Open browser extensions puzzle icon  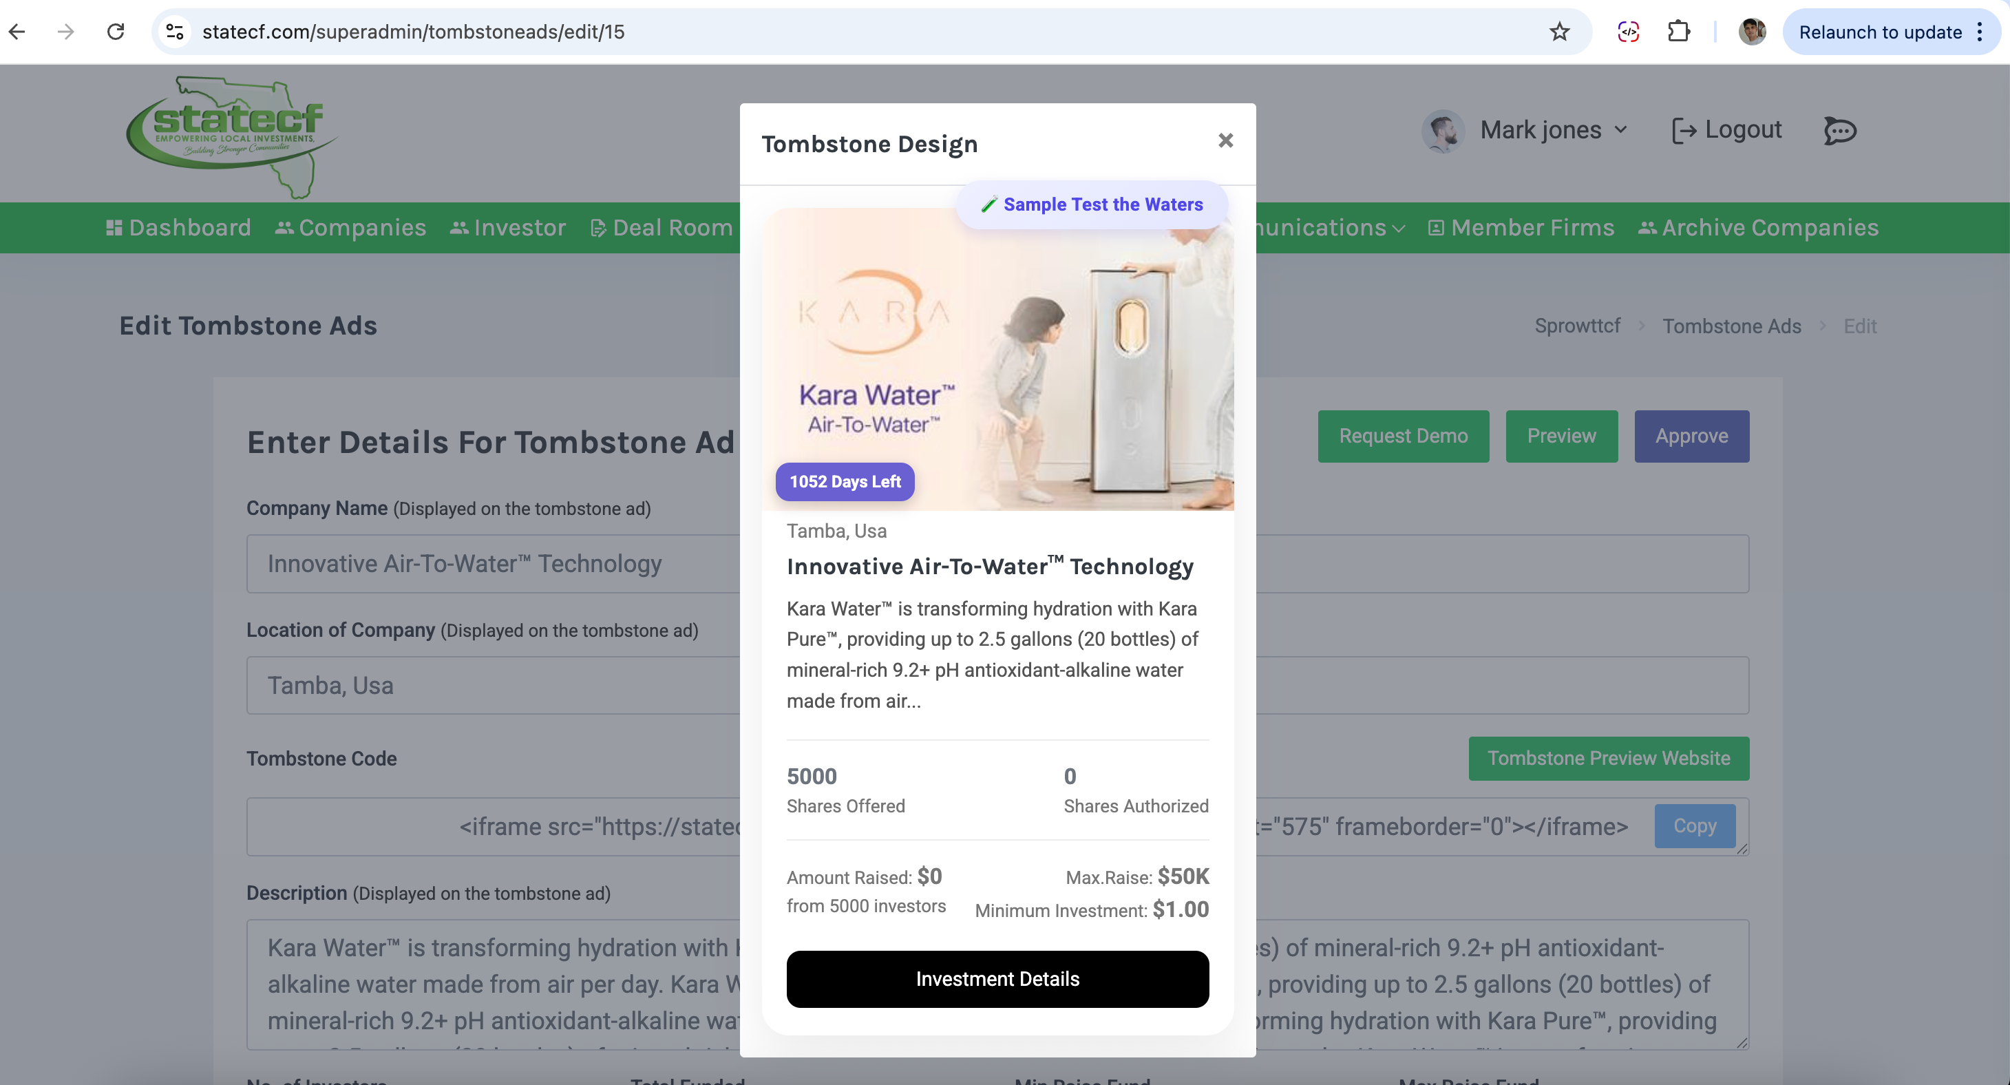point(1678,32)
